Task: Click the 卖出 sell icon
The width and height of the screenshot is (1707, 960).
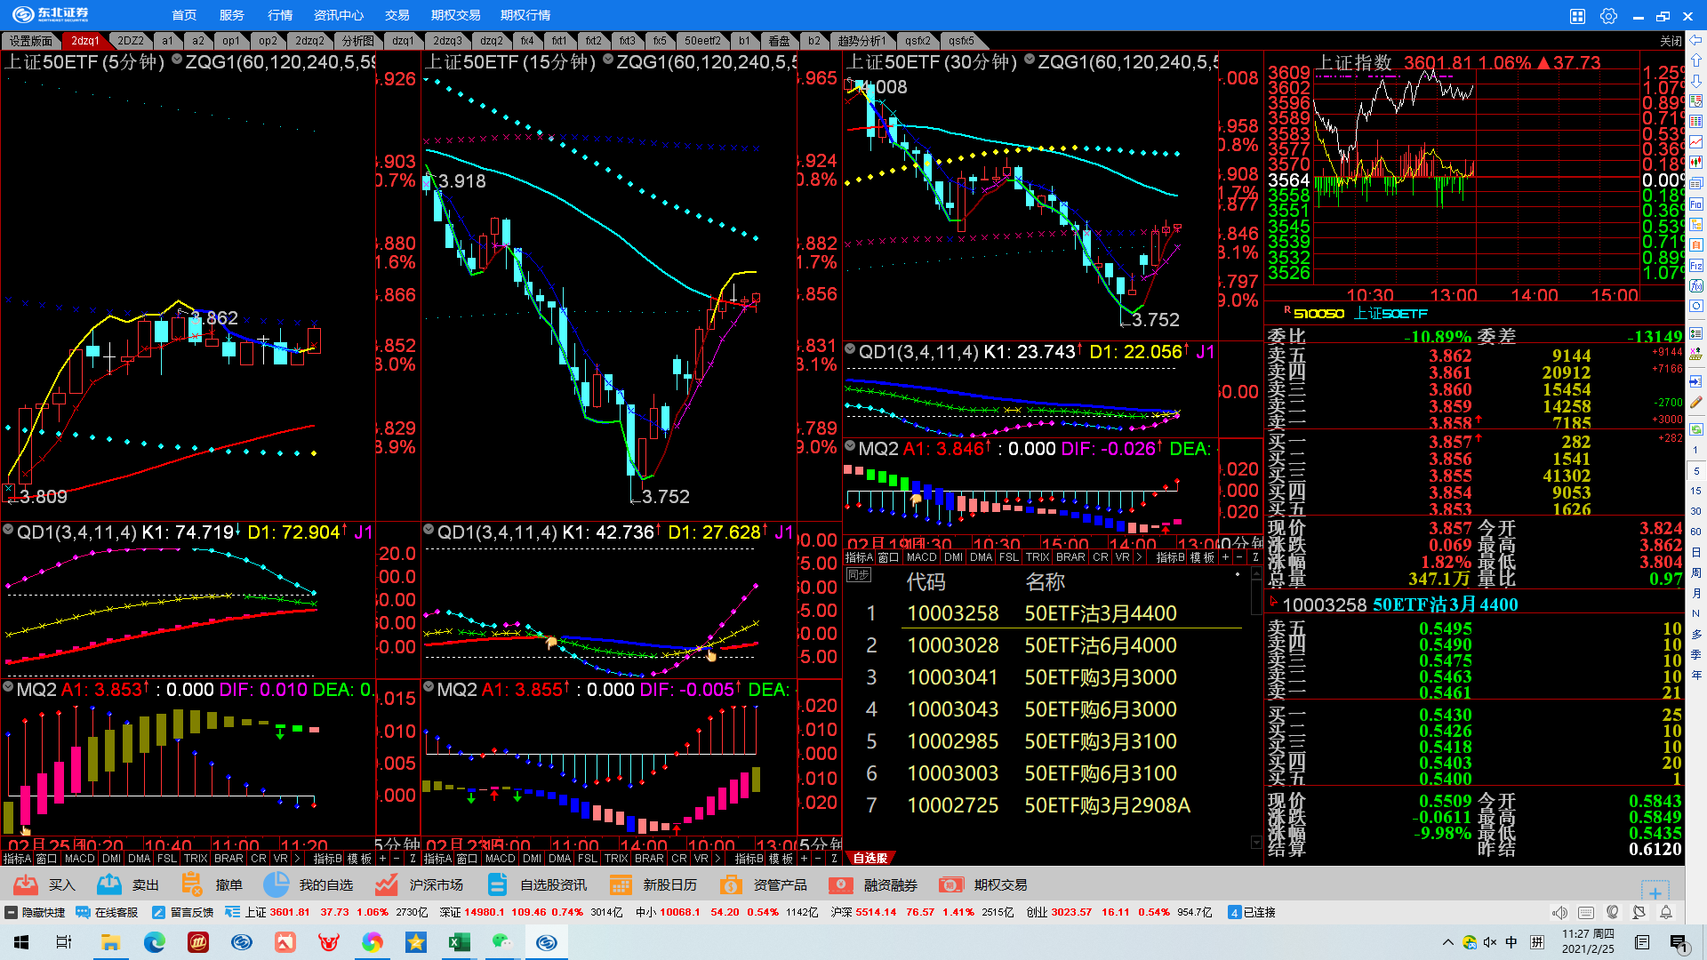Action: [109, 884]
